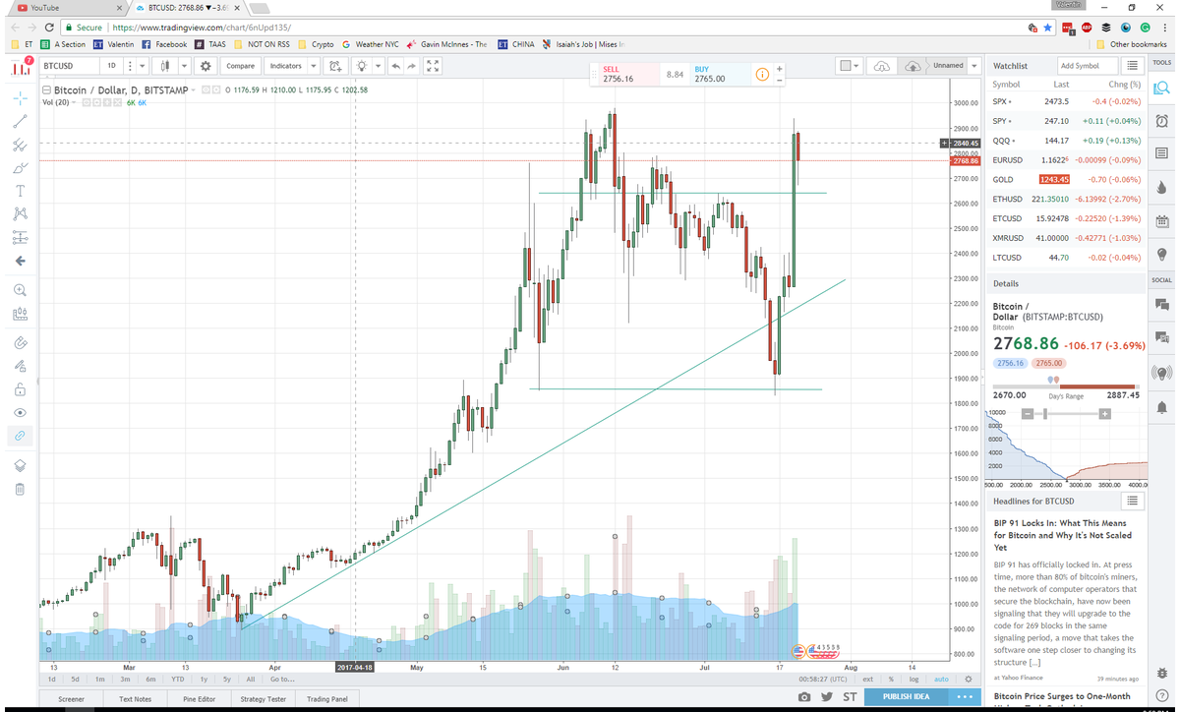
Task: Select the zoom in magnifier tool
Action: 20,290
